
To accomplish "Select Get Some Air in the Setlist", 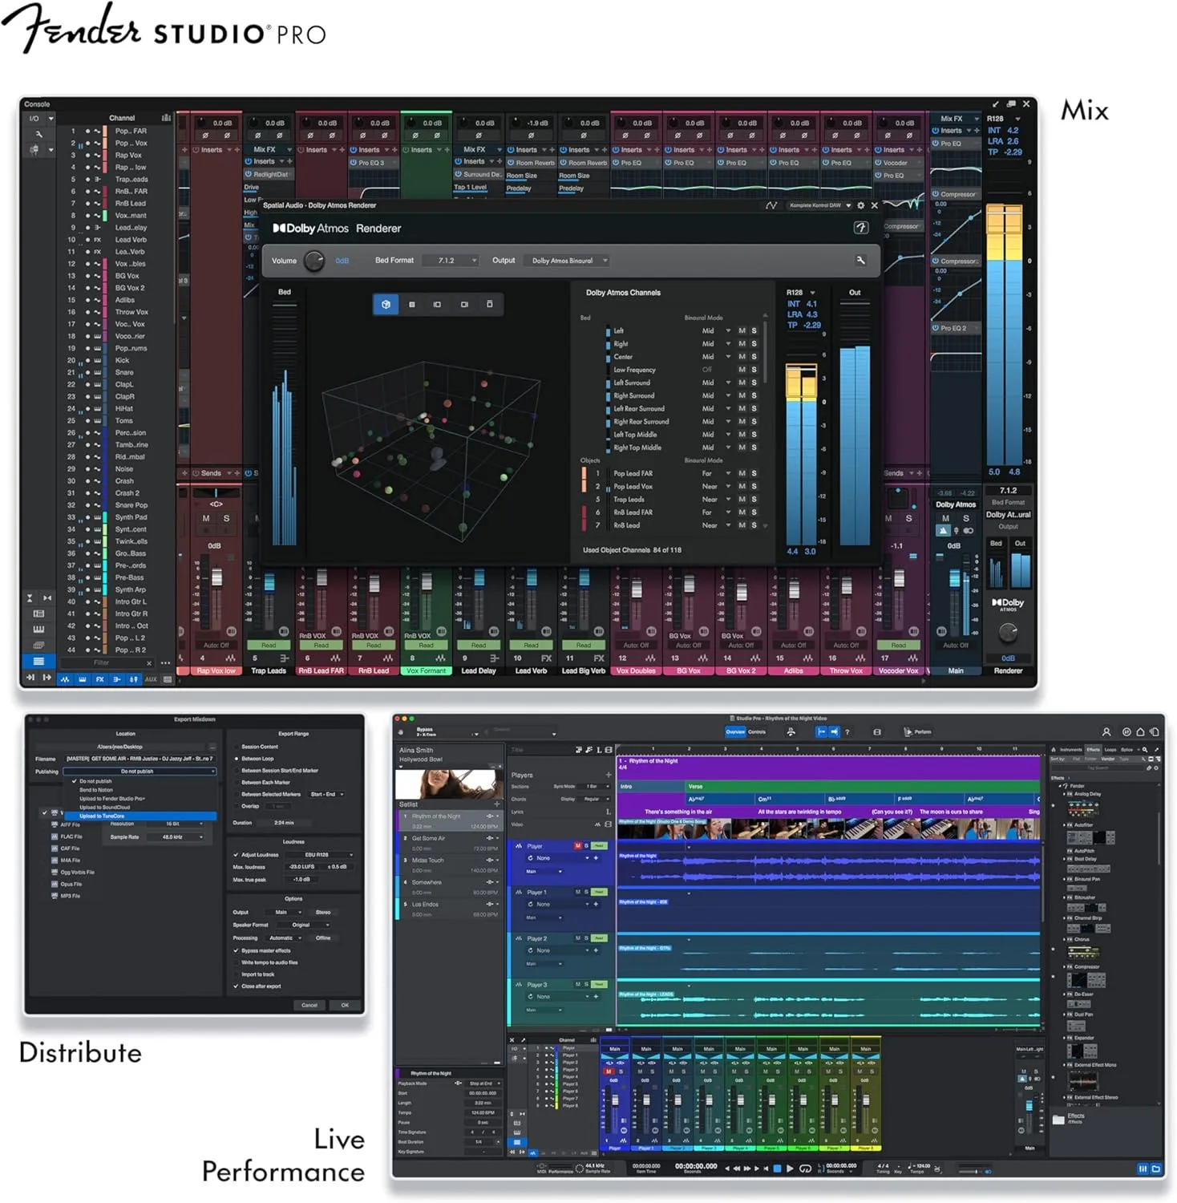I will pos(428,838).
